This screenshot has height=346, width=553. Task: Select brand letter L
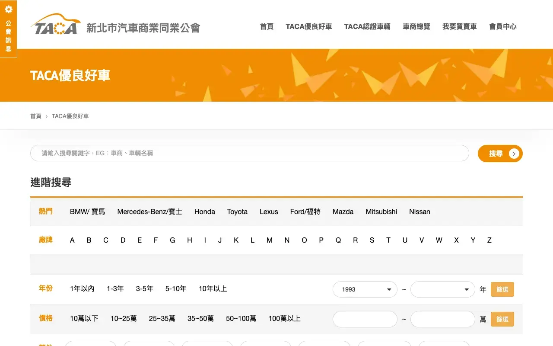pos(252,240)
